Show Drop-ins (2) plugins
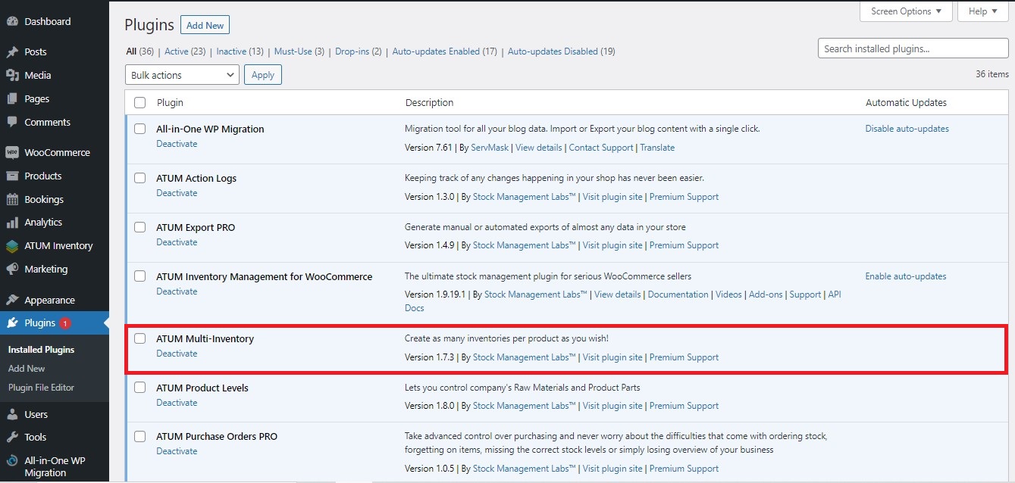Screen dimensions: 1015x483 click(359, 51)
